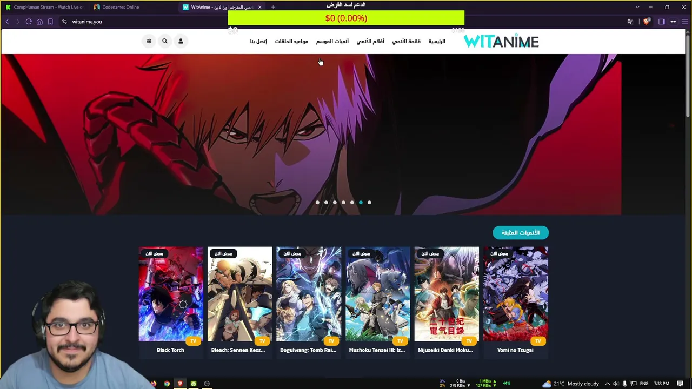The width and height of the screenshot is (692, 389).
Task: Click the weather 21°C Mostly cloudy widget
Action: 570,384
